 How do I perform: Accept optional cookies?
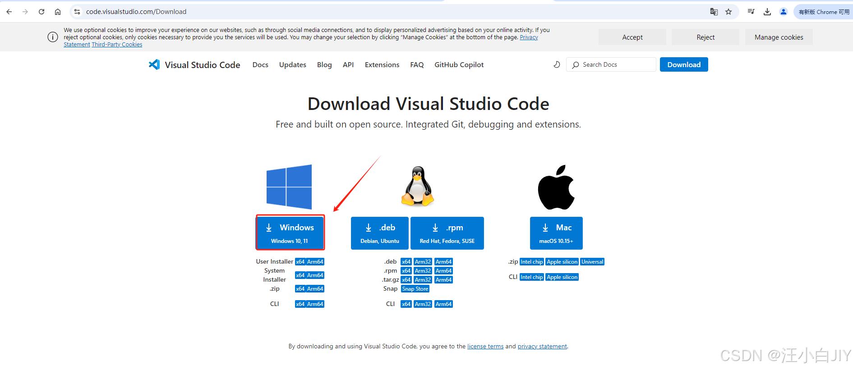coord(632,37)
